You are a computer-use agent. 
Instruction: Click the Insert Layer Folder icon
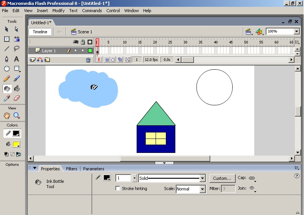point(47,60)
